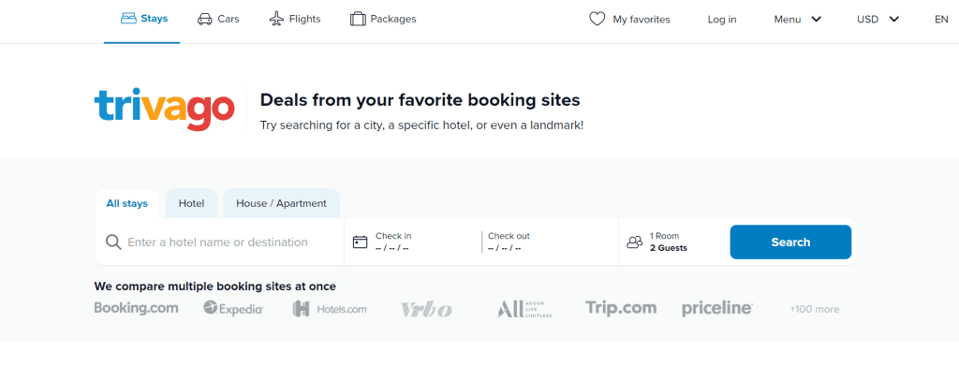
Task: Click the guests icon beside 1 Room
Action: point(635,242)
